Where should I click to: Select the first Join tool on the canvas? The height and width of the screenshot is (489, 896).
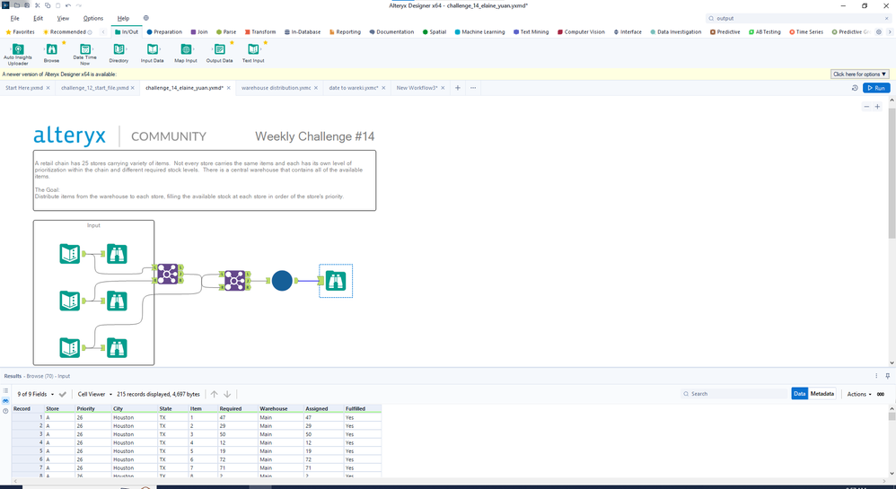[x=167, y=274]
